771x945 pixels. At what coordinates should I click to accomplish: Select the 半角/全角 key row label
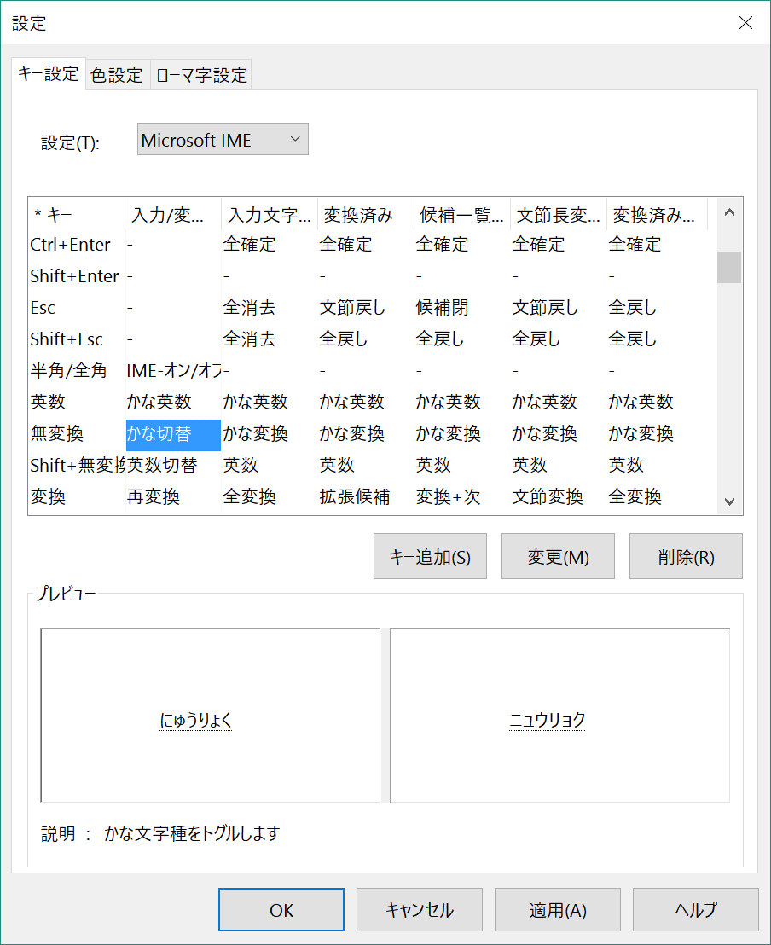(x=68, y=371)
